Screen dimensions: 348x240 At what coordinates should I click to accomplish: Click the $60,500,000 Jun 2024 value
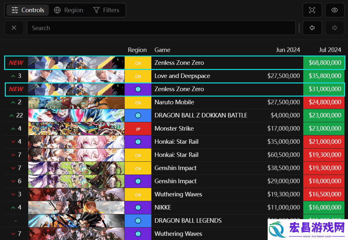pyautogui.click(x=283, y=155)
